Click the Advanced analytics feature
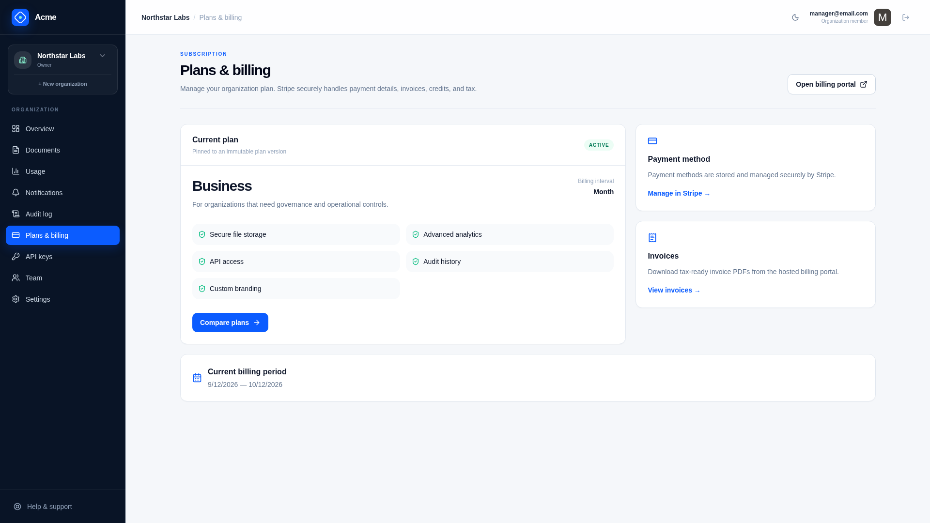This screenshot has height=523, width=930. [x=510, y=234]
